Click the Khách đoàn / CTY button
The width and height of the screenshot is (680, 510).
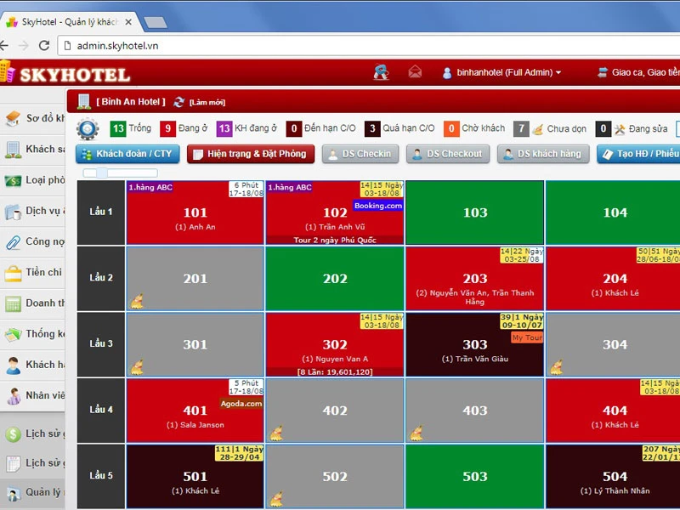pos(127,154)
